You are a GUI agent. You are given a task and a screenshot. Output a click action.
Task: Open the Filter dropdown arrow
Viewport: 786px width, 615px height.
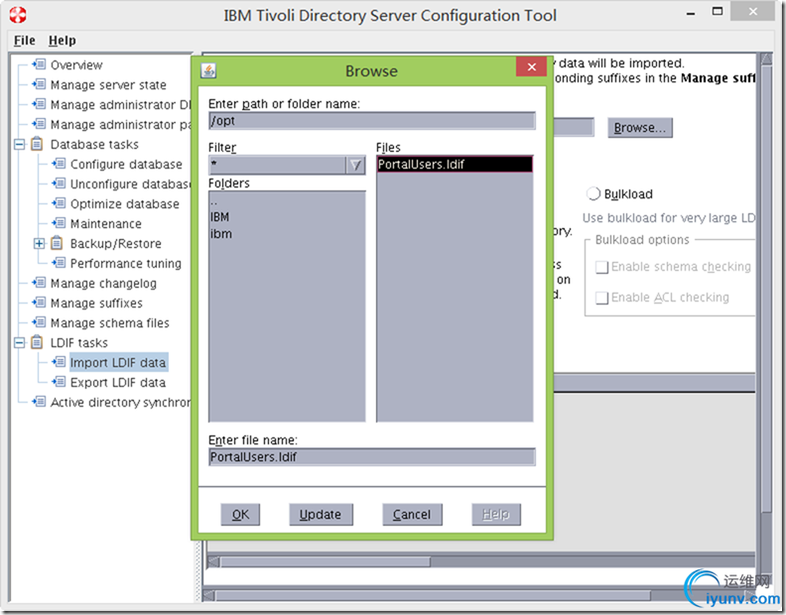(355, 165)
